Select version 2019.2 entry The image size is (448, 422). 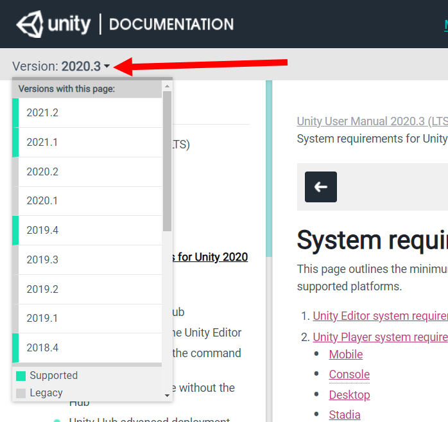(87, 289)
